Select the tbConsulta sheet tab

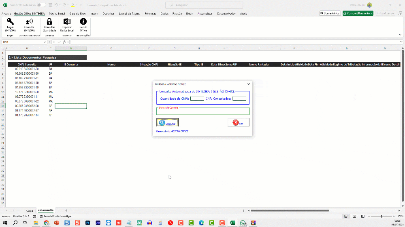tap(46, 210)
